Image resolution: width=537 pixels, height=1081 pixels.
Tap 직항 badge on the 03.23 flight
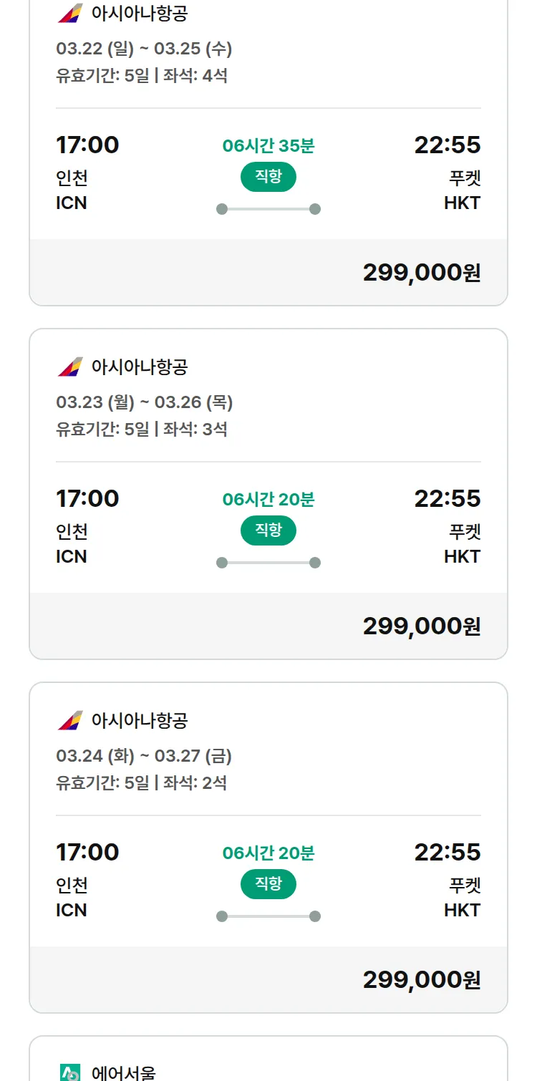[268, 530]
